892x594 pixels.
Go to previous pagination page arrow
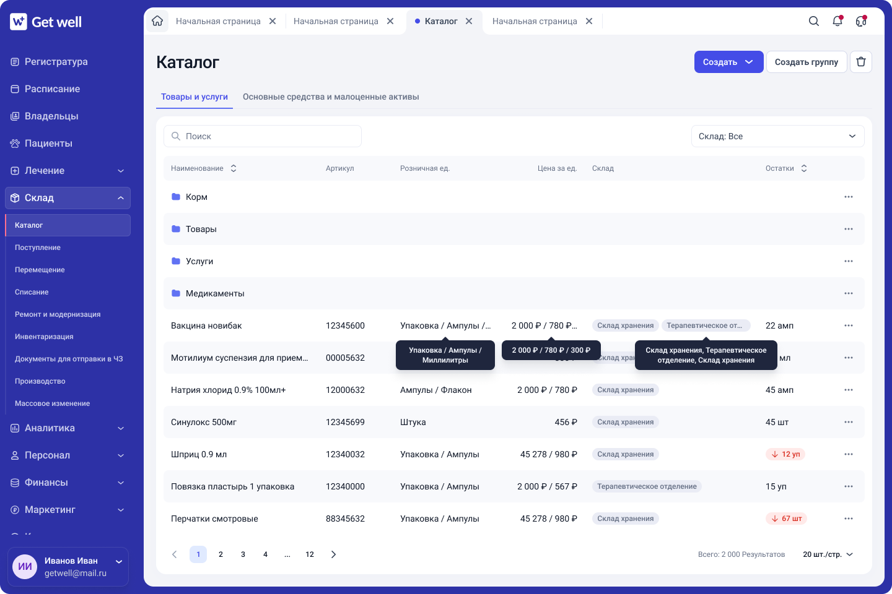tap(175, 554)
